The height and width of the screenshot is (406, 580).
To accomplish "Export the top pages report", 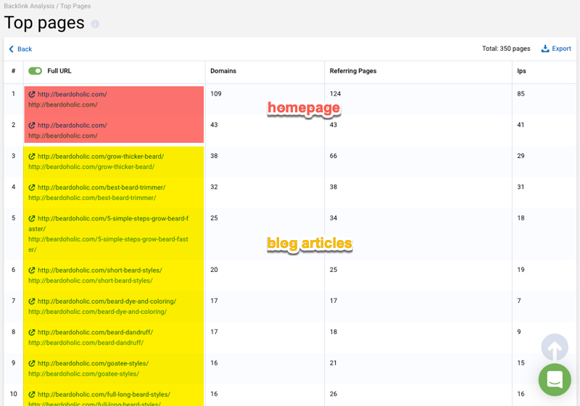I will (x=556, y=49).
